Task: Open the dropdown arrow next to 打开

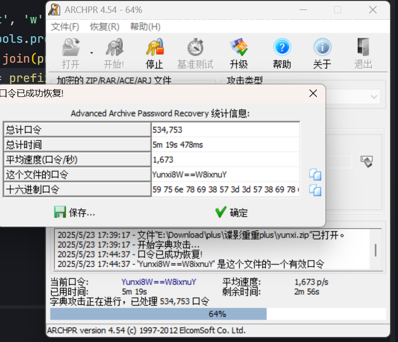Action: pyautogui.click(x=92, y=53)
